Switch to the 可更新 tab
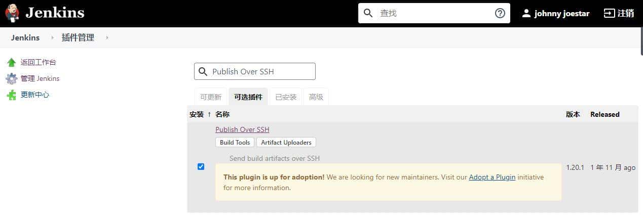643x223 pixels. (x=211, y=97)
